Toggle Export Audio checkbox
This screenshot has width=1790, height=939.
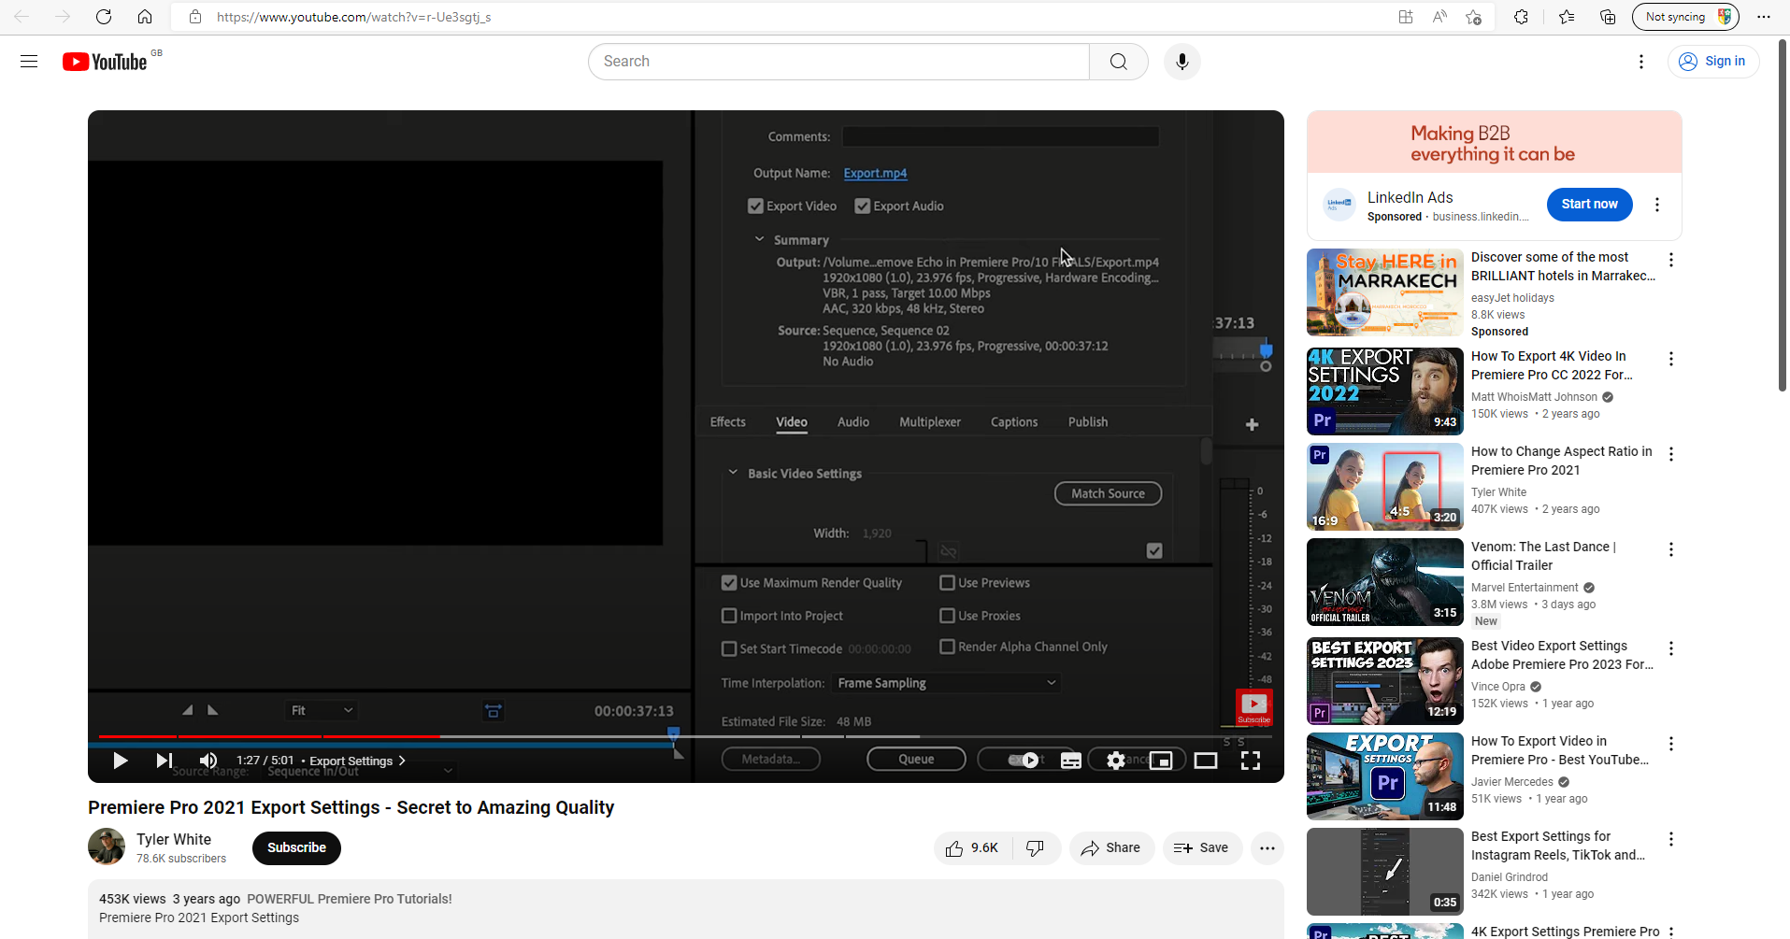[x=863, y=206]
